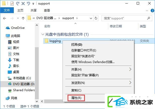Switch to the 查看 ribbon tab
The width and height of the screenshot is (155, 109).
(x=47, y=11)
